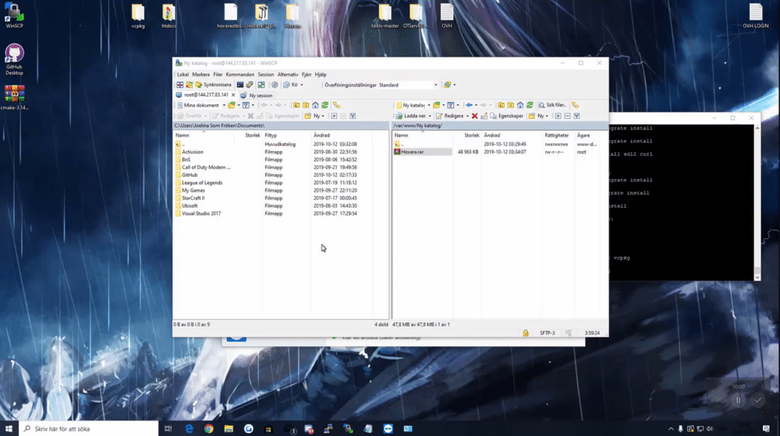Open Fjärr menu

(307, 75)
